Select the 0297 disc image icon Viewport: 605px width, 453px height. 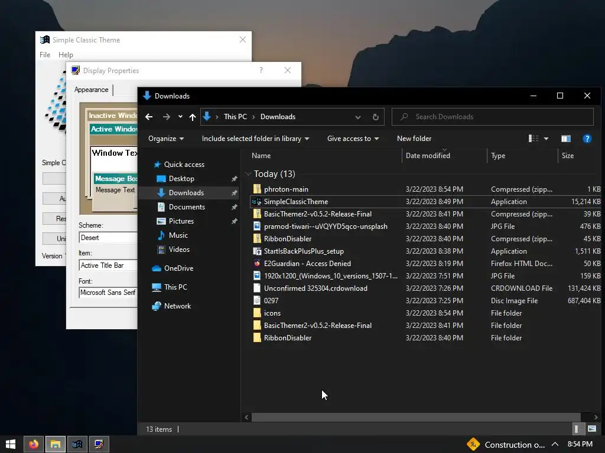257,300
